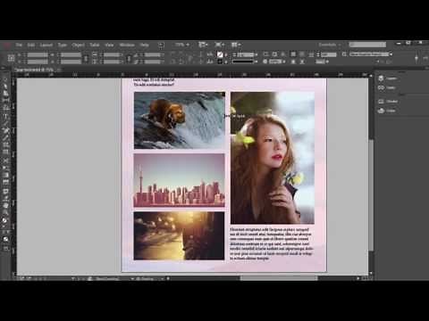Screen dimensions: 429x321
Task: Select the Gap tool
Action: pyautogui.click(x=5, y=100)
